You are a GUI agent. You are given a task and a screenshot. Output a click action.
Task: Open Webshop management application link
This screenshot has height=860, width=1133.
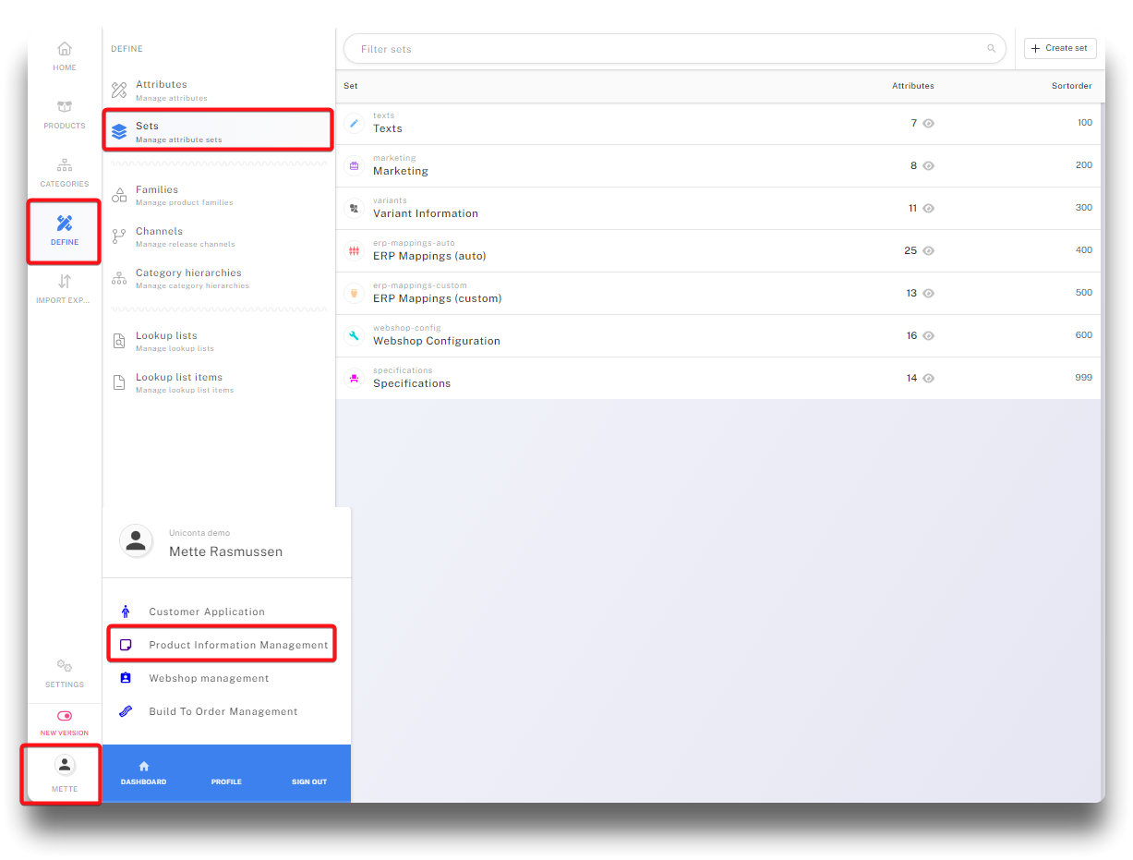pos(209,678)
